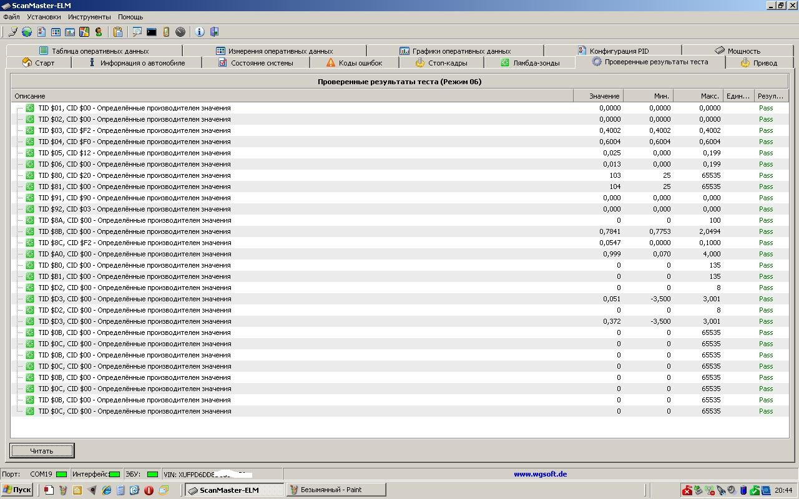Select the Проверенные результаты теста tab
799x499 pixels.
click(x=650, y=62)
